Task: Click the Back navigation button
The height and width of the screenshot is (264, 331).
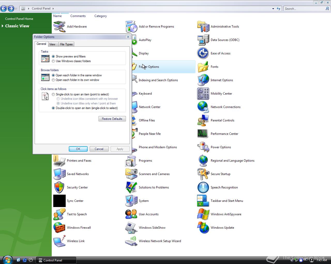Action: (x=4, y=9)
